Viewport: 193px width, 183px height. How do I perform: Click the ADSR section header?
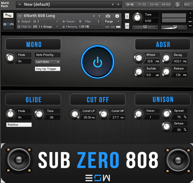[163, 44]
